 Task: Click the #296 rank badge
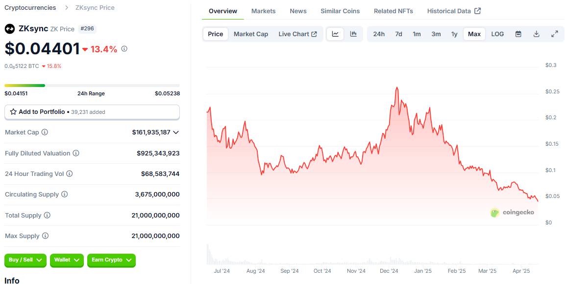pyautogui.click(x=87, y=28)
